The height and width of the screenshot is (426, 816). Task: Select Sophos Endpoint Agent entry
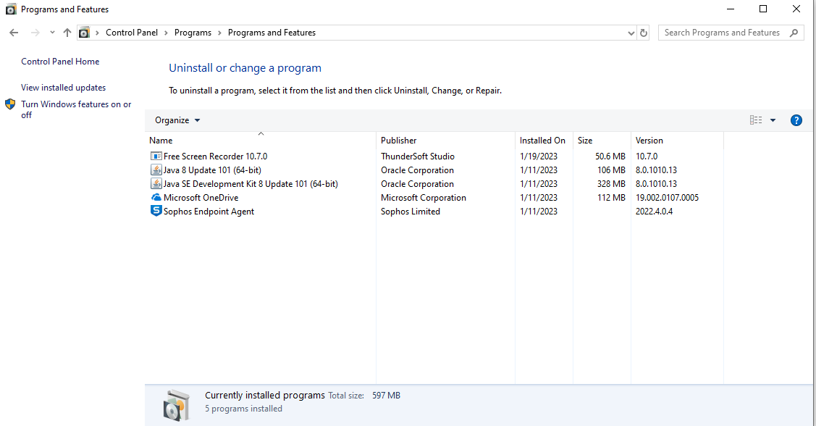(209, 212)
